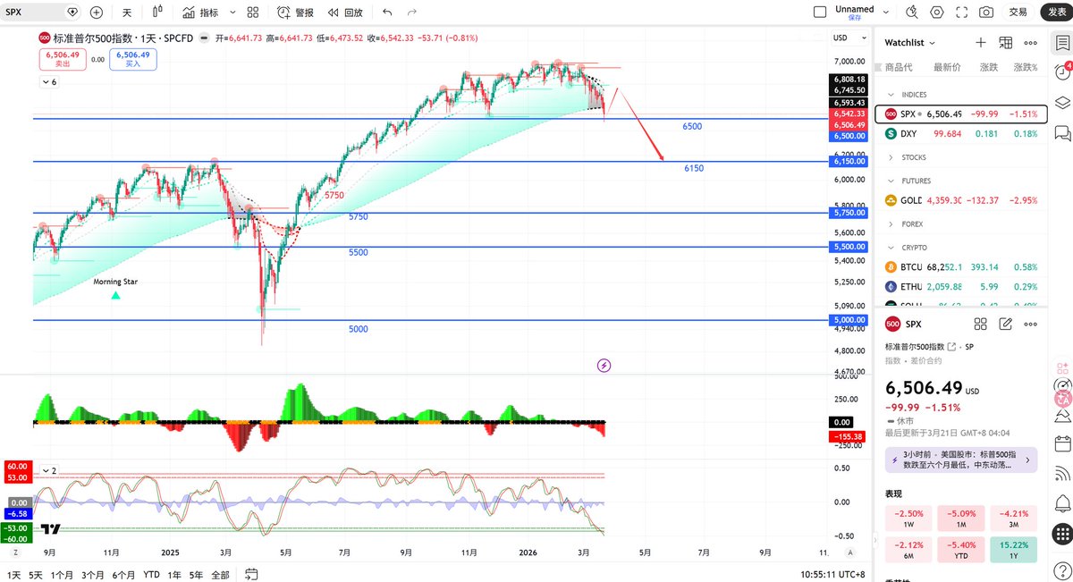The image size is (1073, 582).
Task: Undo last chart action with arrow icon
Action: [385, 12]
